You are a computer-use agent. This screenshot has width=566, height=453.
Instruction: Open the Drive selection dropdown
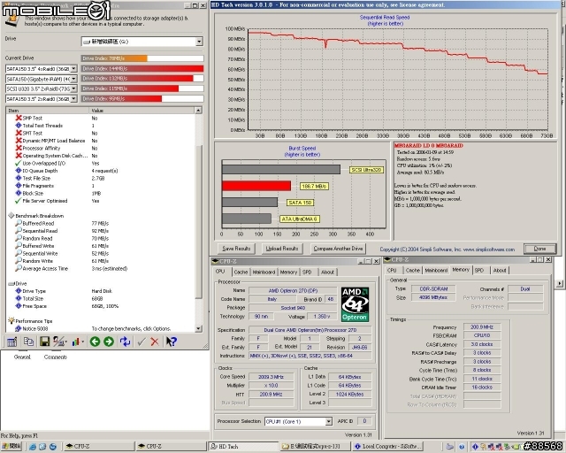click(199, 42)
